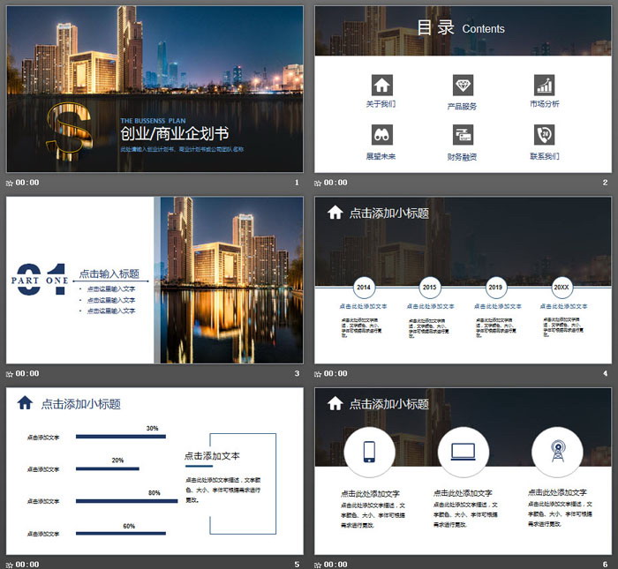Click the home icon on slide 5's title

25,403
